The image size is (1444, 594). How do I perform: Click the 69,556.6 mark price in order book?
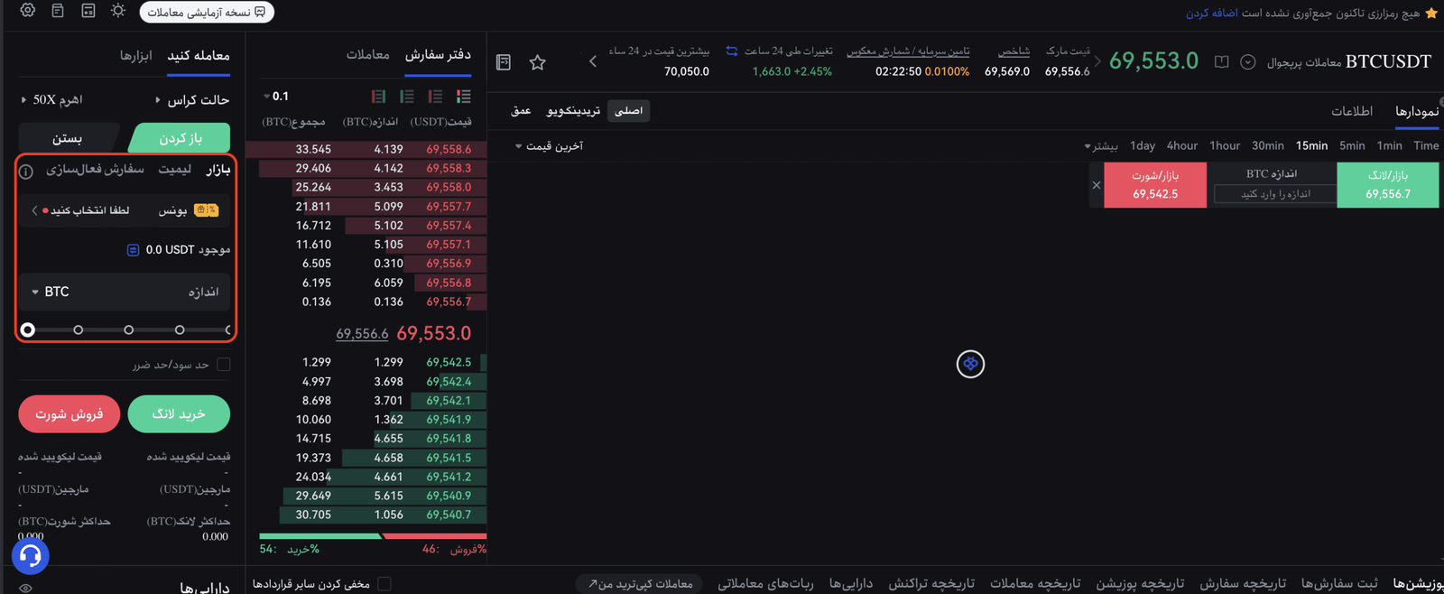click(x=362, y=334)
